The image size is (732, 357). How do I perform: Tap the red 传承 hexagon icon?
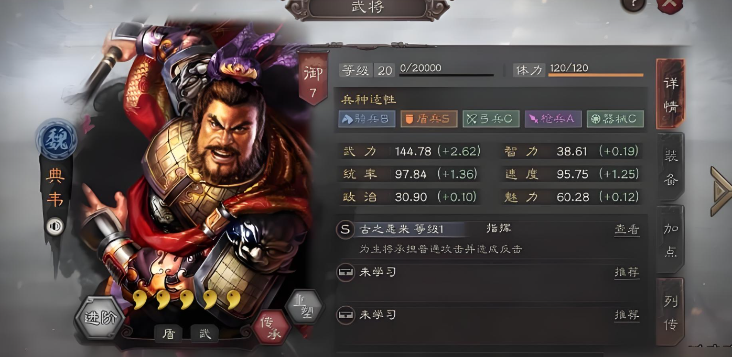(x=271, y=327)
